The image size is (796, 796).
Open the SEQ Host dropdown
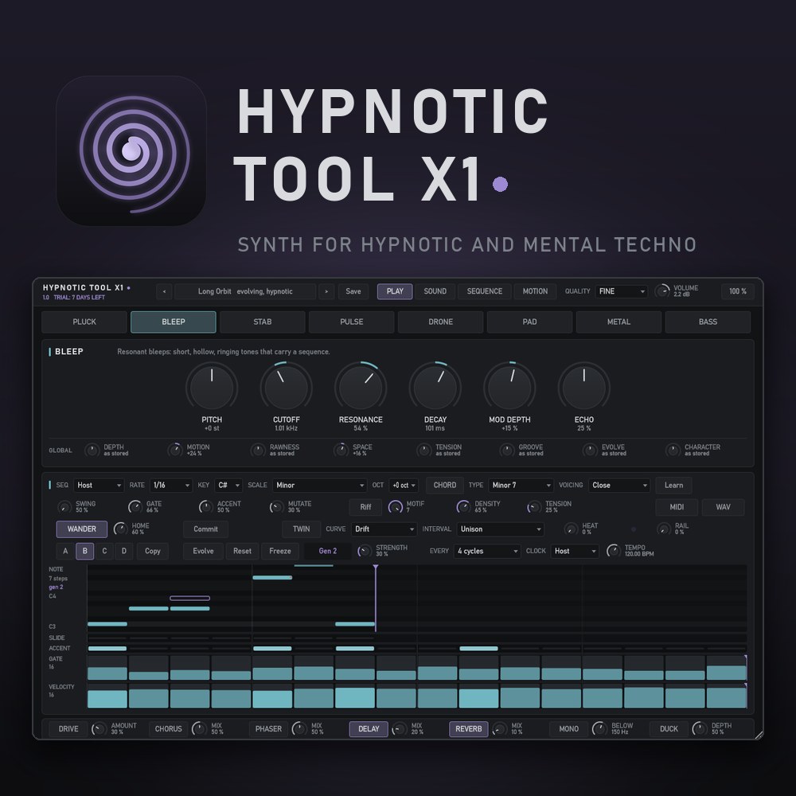click(x=99, y=486)
